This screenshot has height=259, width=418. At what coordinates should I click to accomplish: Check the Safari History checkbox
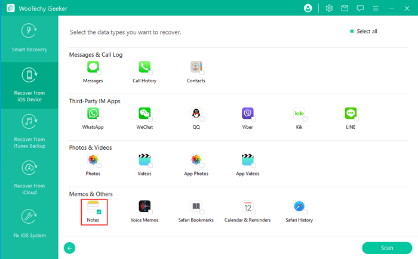click(x=305, y=212)
